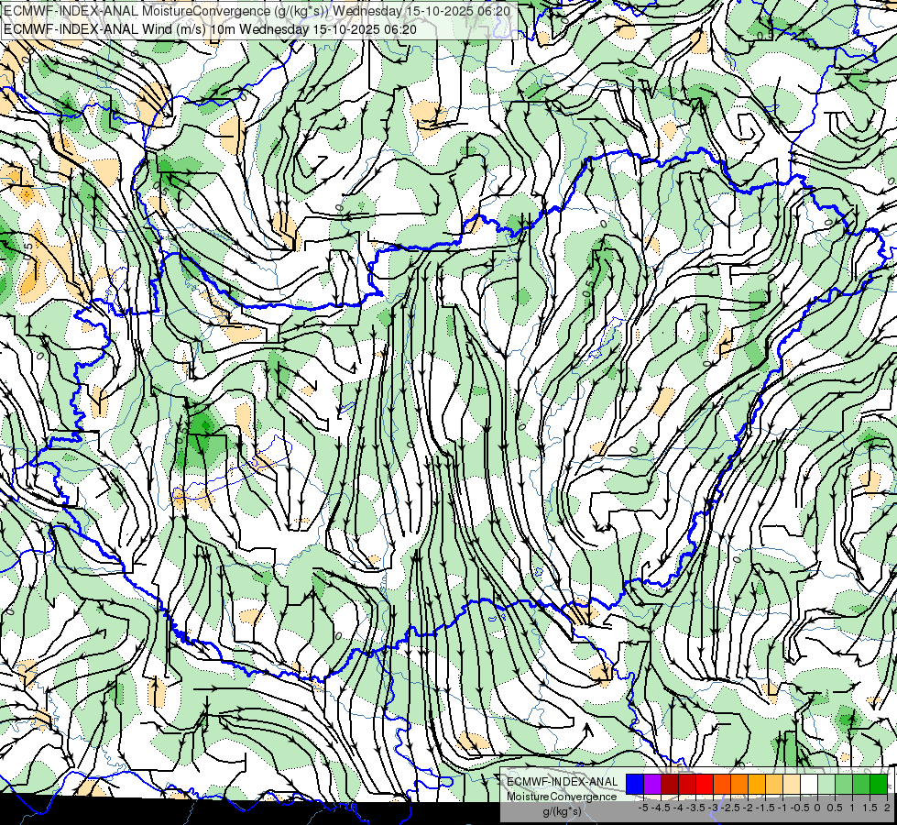
Task: Click the ECMWF-INDEX-ANAL legend label
Action: (563, 782)
